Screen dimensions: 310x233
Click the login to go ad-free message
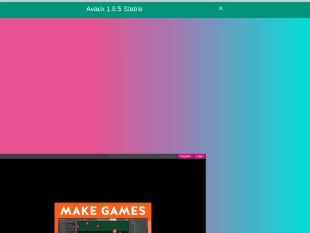point(142,156)
